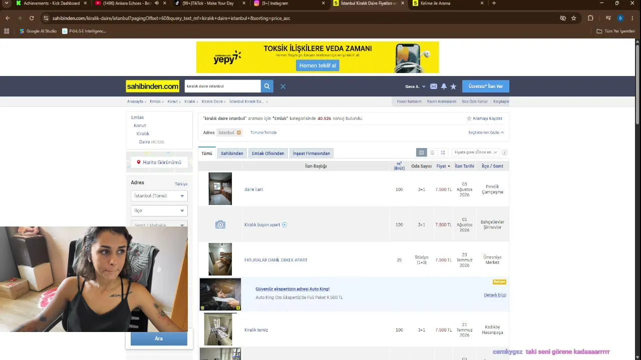Open the Favori Aramalarım link
Screen dimensions: 641x360
coord(442,101)
